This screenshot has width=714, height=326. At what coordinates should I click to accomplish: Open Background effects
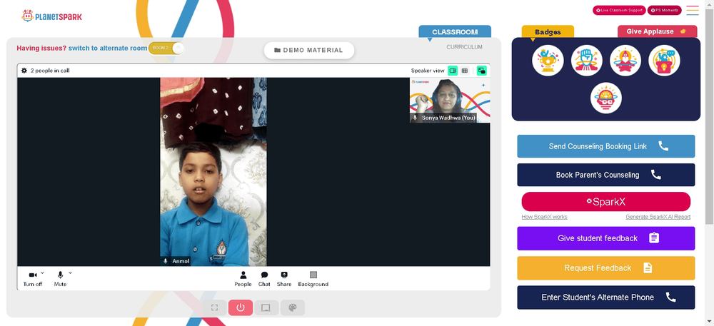pyautogui.click(x=313, y=279)
